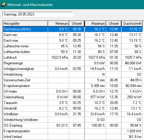Select the UV-Index row

point(73,91)
